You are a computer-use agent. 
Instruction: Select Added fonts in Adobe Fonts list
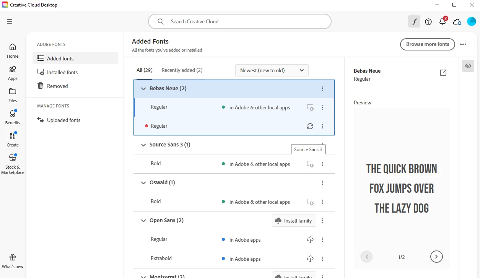tap(75, 59)
